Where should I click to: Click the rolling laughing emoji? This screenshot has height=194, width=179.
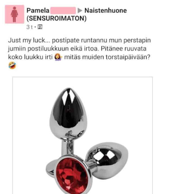click(12, 65)
